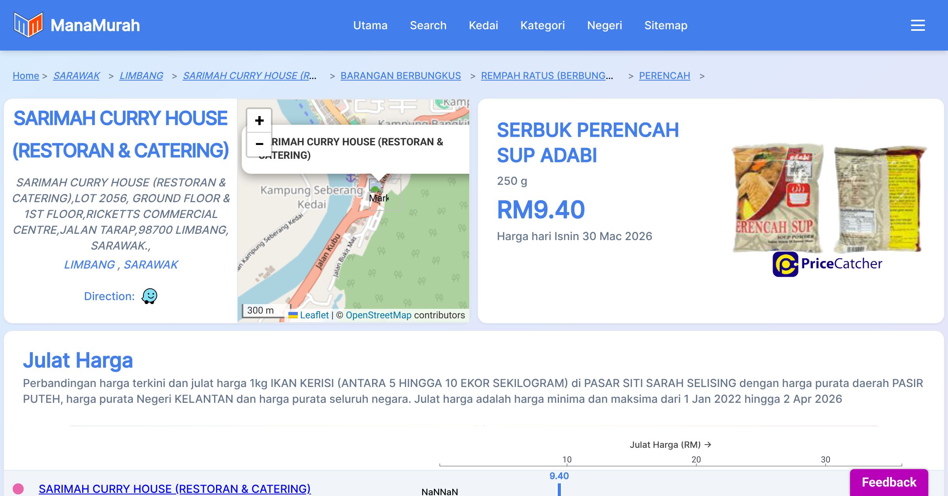
Task: Open the Kedai menu item
Action: click(x=483, y=25)
